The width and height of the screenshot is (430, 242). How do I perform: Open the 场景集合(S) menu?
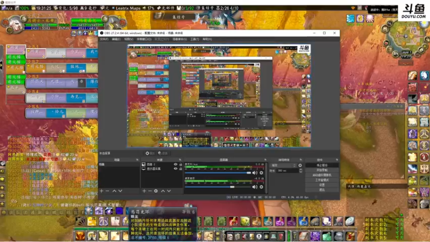(x=180, y=39)
